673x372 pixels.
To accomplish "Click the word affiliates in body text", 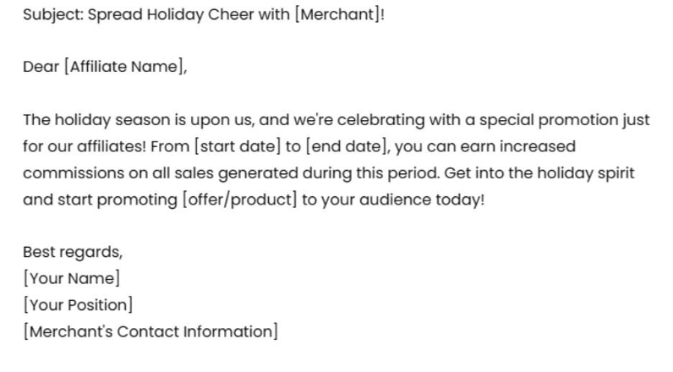I will [x=112, y=146].
